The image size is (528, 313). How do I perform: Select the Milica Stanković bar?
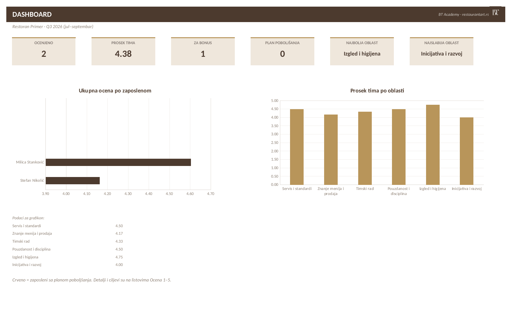click(118, 162)
